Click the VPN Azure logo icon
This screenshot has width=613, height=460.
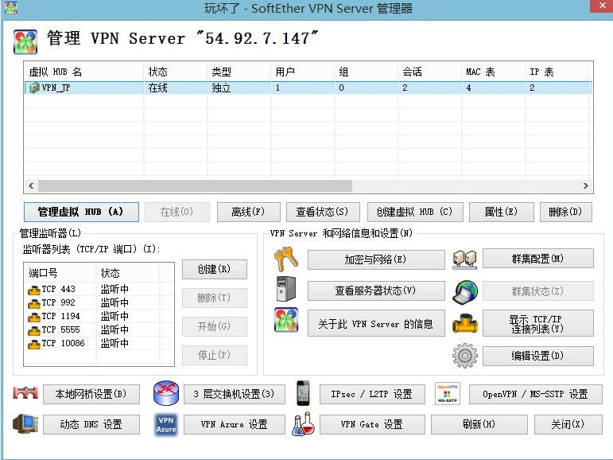166,424
